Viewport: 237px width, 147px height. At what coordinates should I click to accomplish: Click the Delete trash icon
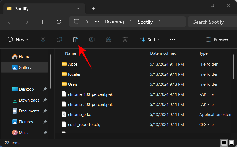click(x=125, y=40)
